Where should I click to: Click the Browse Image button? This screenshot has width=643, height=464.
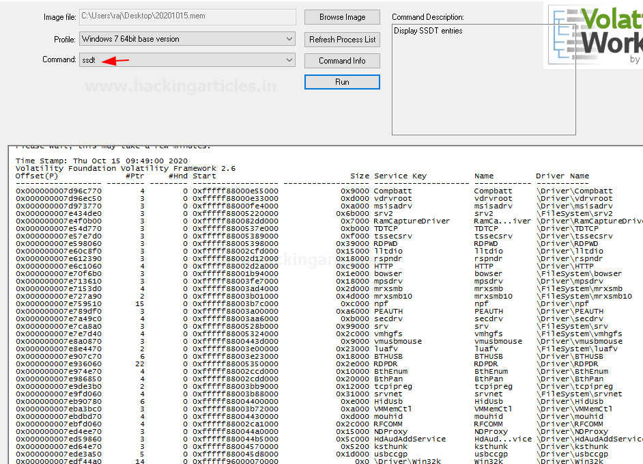[342, 17]
